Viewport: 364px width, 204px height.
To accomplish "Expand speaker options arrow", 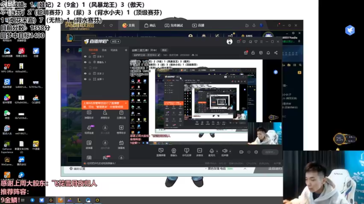I will click(230, 151).
